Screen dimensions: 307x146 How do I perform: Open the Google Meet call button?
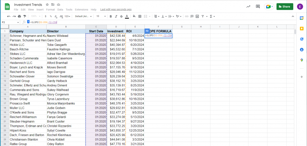point(269,7)
